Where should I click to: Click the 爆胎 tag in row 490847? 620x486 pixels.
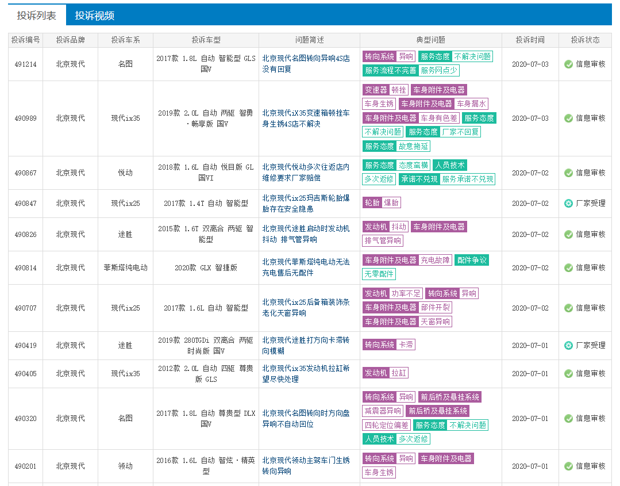point(391,202)
